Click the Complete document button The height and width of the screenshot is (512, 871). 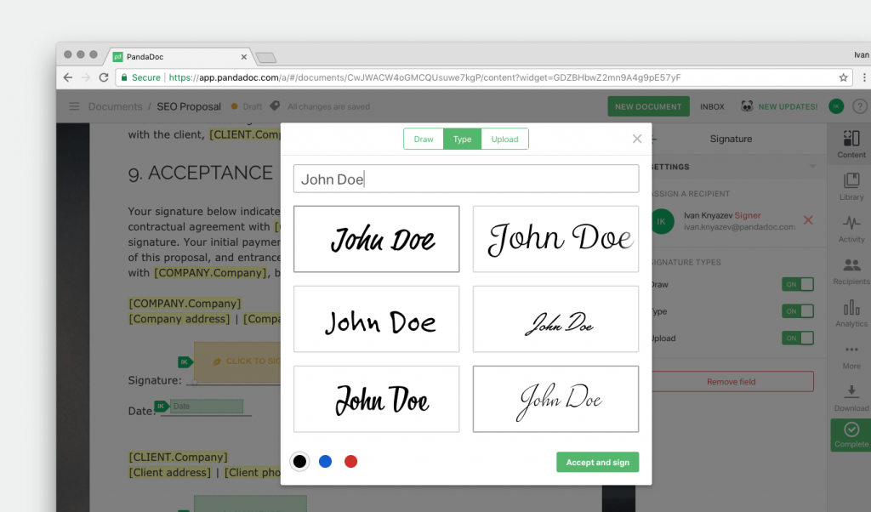(x=851, y=435)
